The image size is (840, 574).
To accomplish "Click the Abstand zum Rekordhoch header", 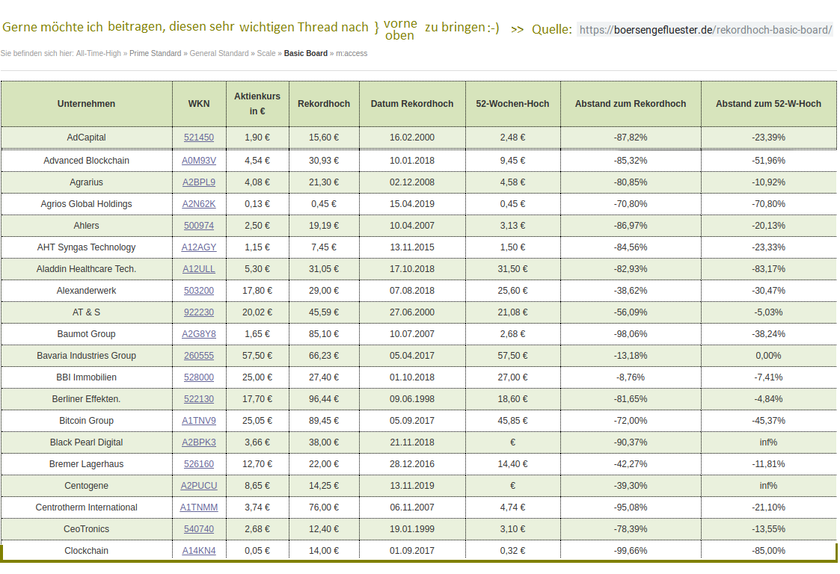I will [631, 104].
